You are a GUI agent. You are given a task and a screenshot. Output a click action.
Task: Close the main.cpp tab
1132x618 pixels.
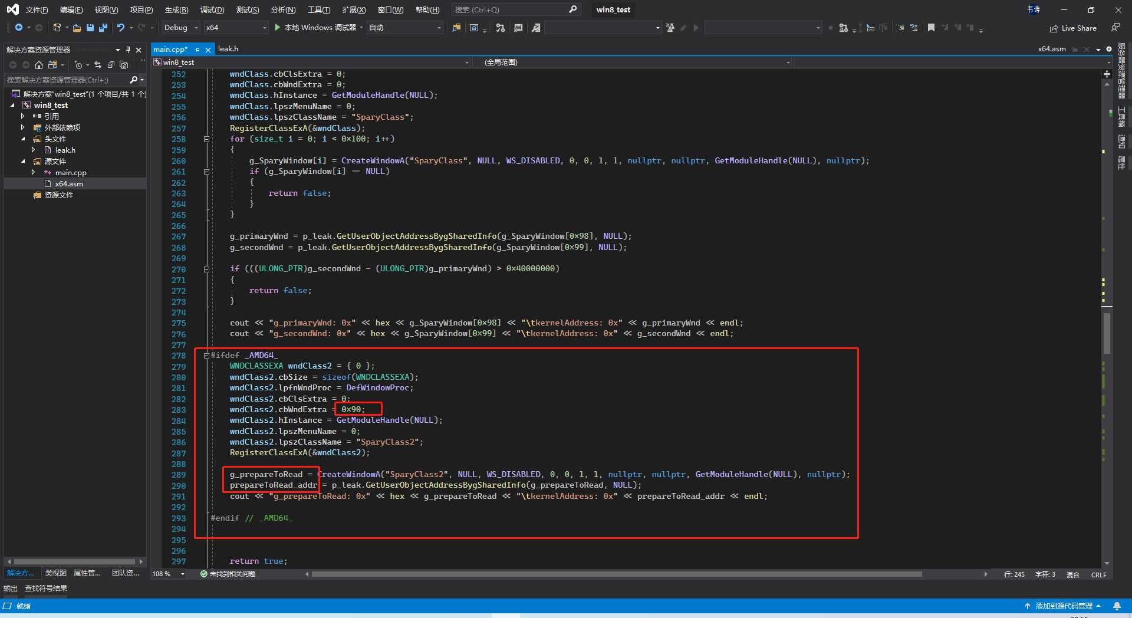[208, 50]
